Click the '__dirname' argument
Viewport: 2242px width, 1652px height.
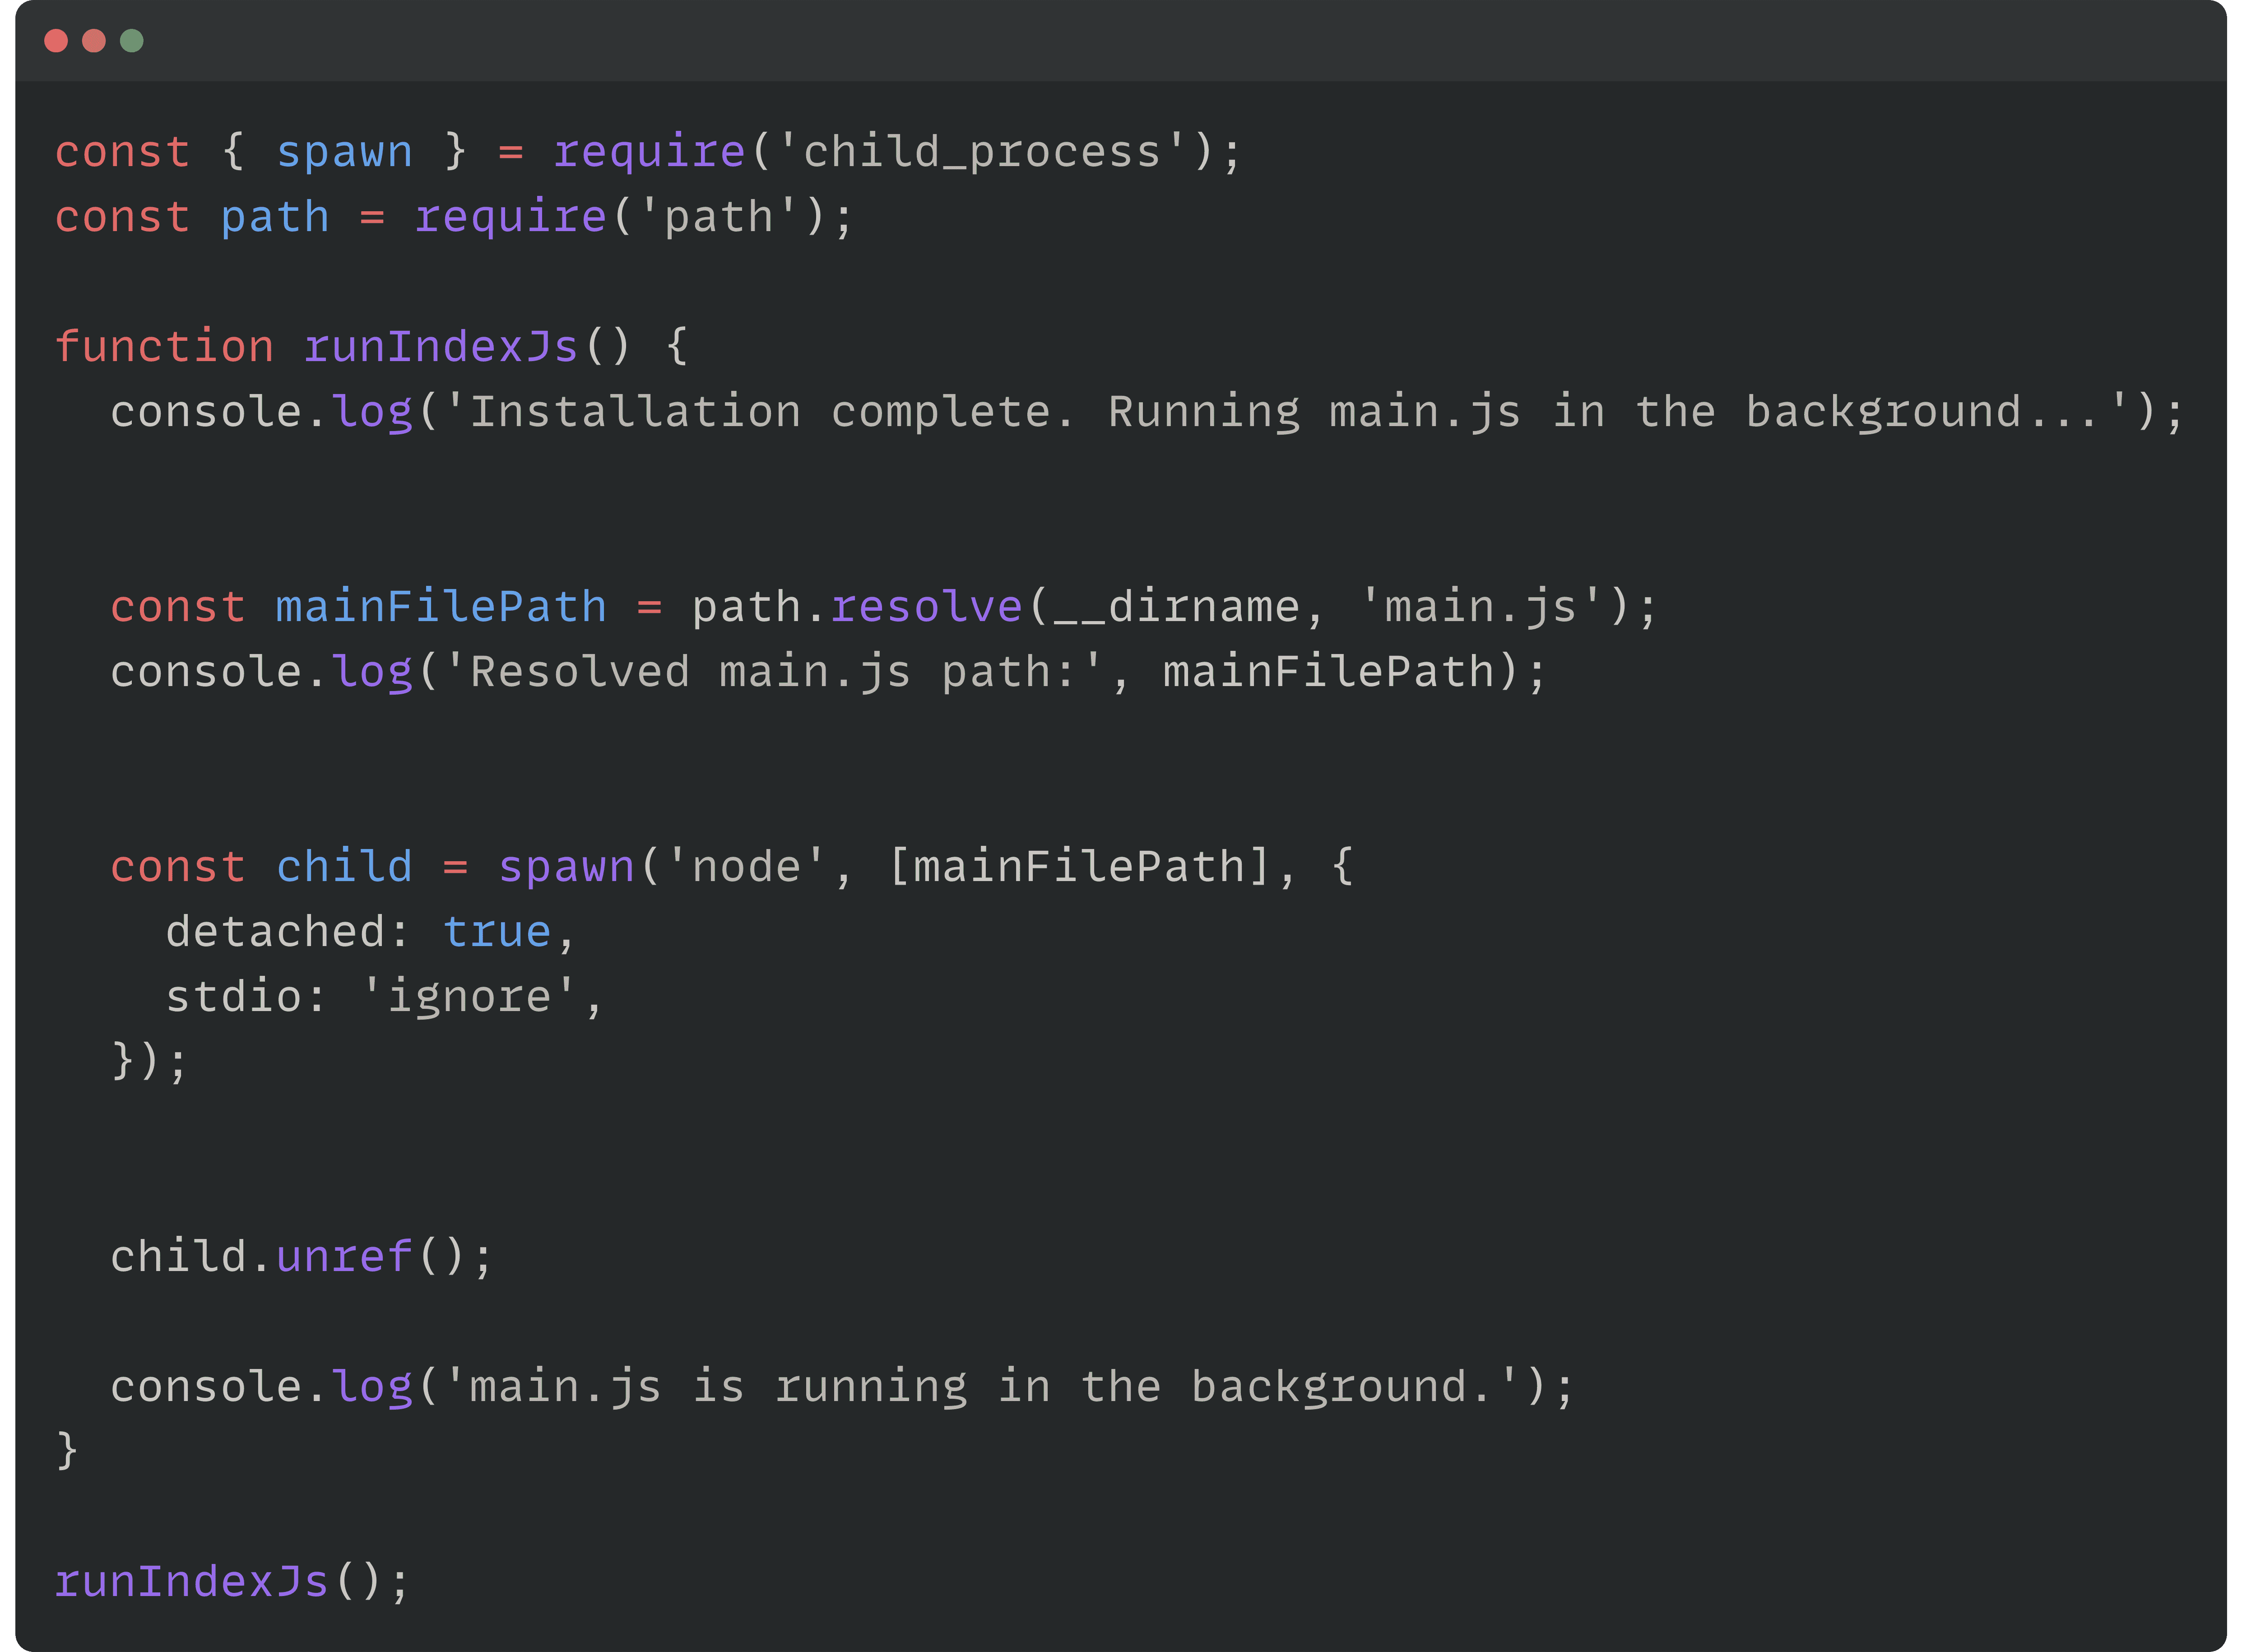click(x=1176, y=607)
